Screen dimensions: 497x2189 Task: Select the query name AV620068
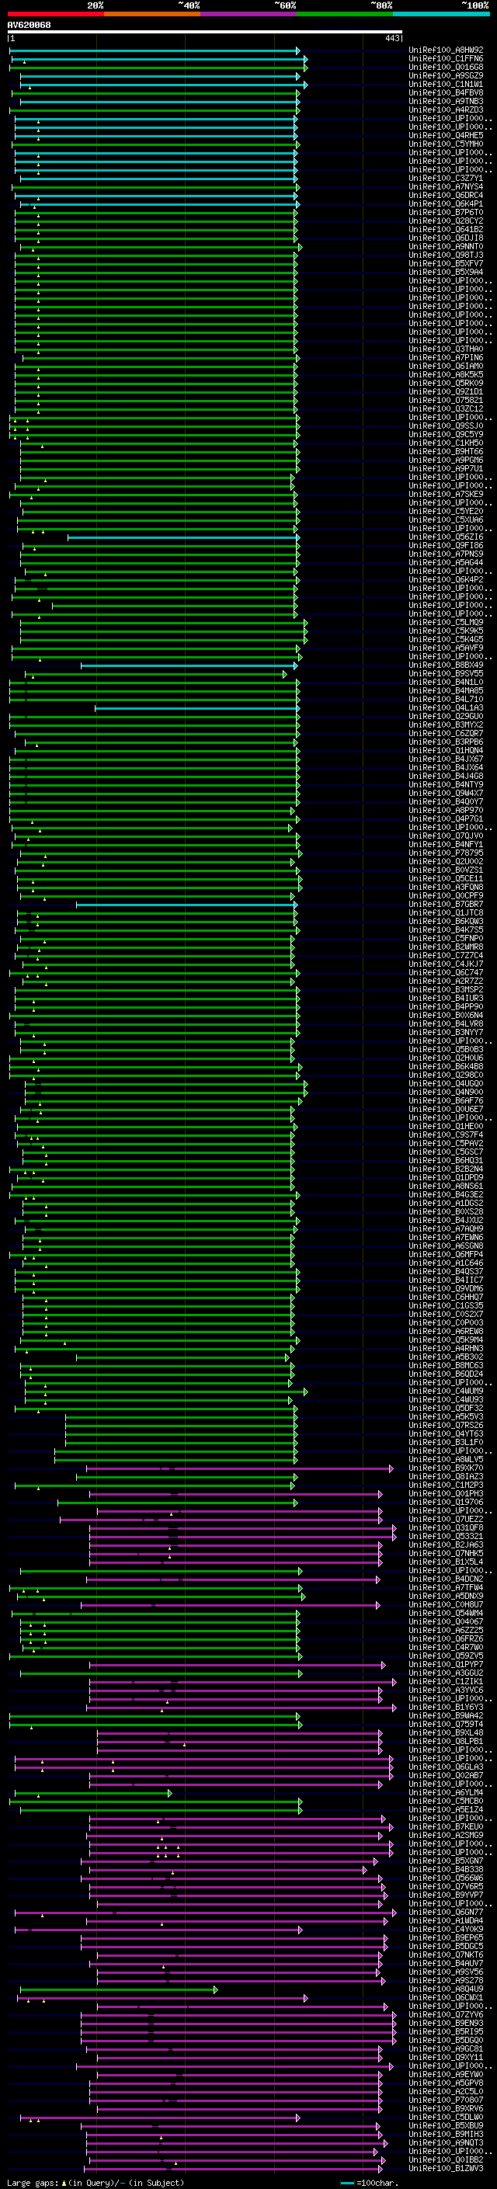(x=29, y=25)
